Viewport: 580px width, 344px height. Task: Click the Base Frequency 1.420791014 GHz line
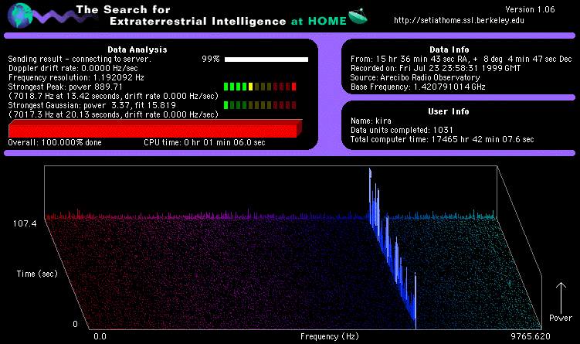point(418,87)
